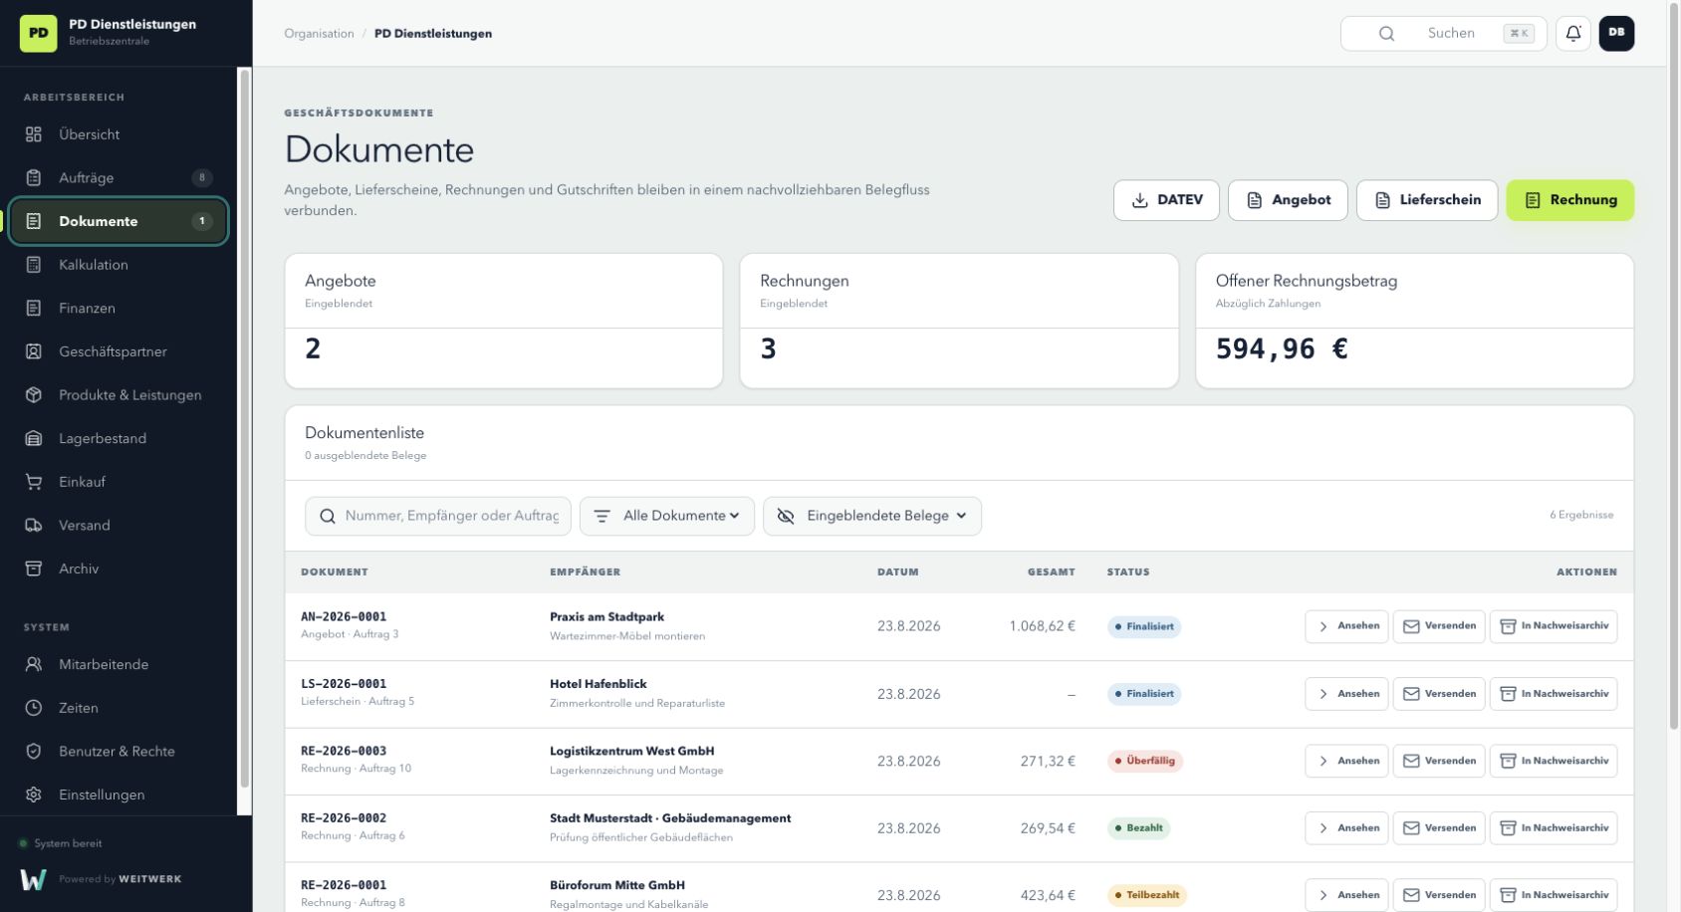Screen dimensions: 1681x912
Task: Send LS-2026-0001 via Versenden
Action: coord(1439,694)
